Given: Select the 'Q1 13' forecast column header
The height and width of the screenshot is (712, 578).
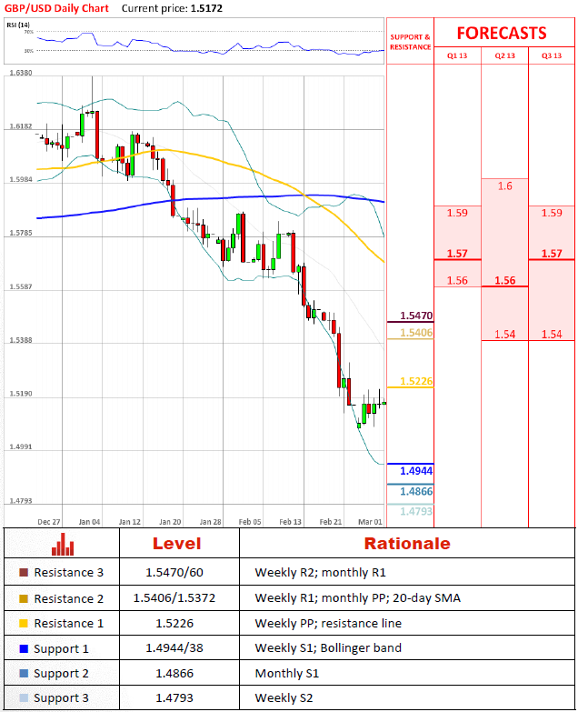Looking at the screenshot, I should pos(457,55).
